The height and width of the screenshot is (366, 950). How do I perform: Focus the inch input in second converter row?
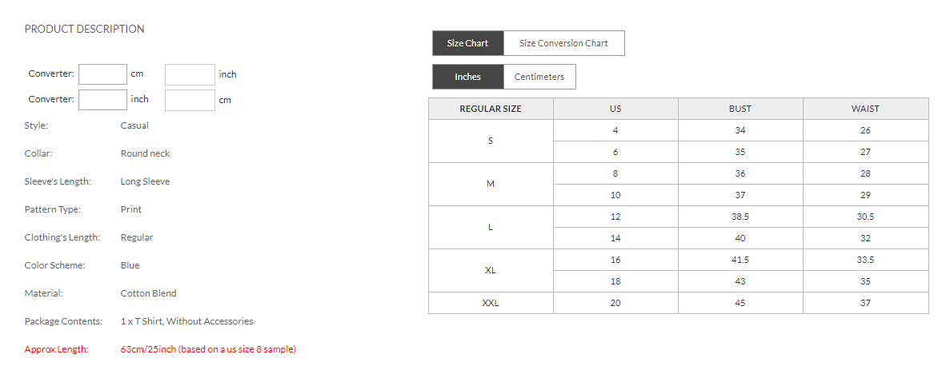tap(102, 100)
